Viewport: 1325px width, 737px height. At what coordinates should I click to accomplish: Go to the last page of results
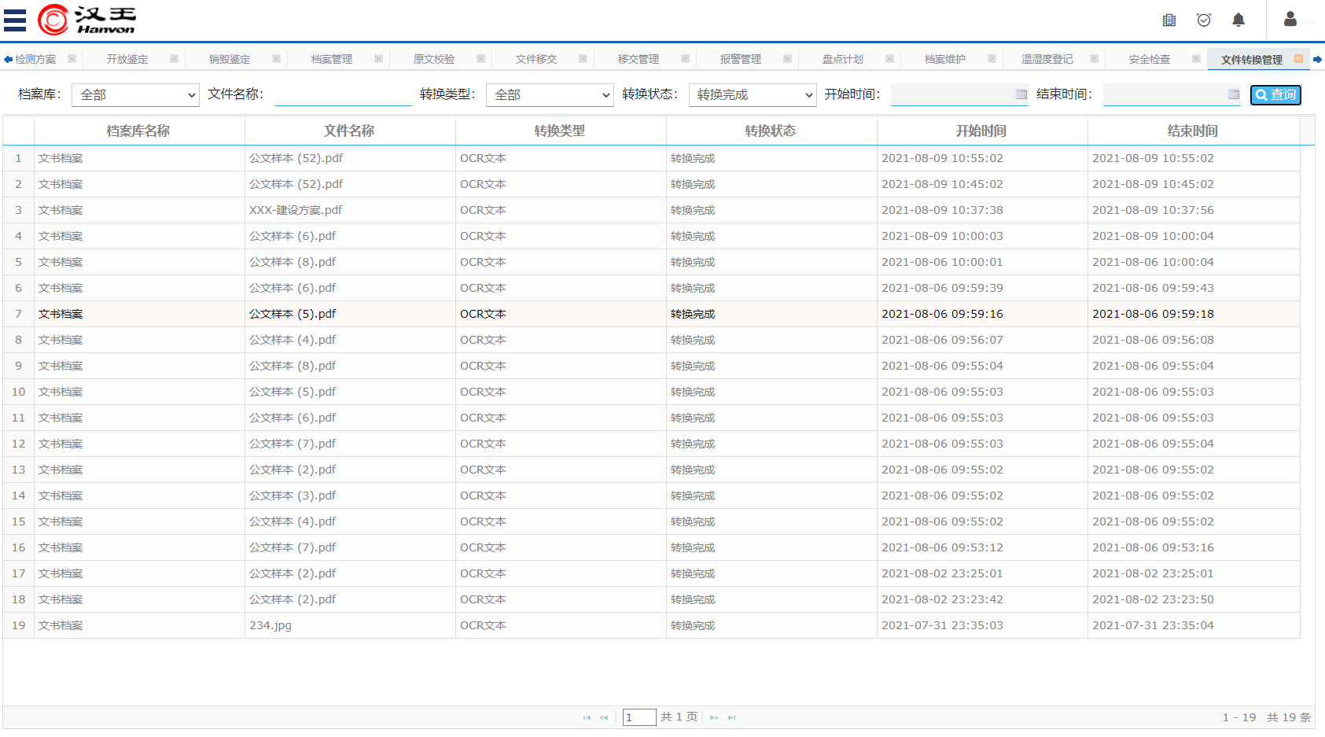point(732,717)
